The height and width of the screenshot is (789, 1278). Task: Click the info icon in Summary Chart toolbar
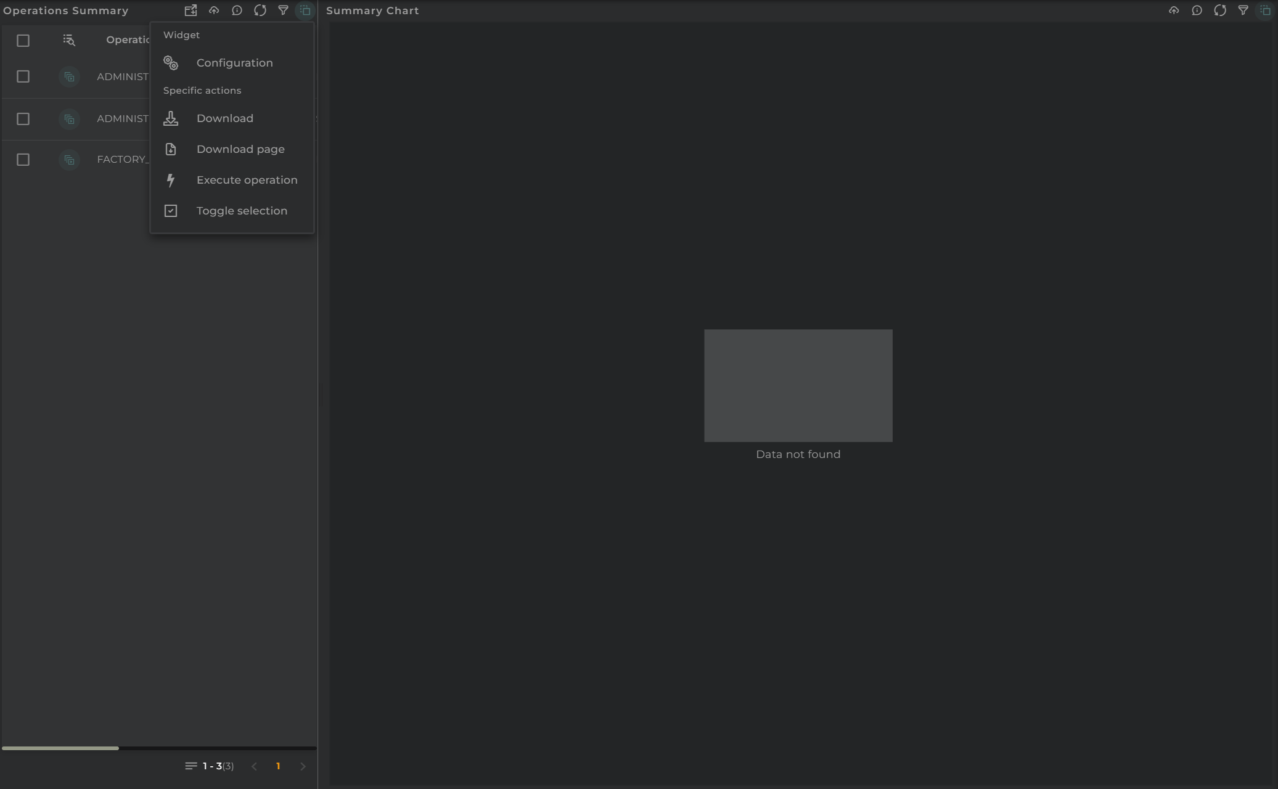click(x=1197, y=10)
